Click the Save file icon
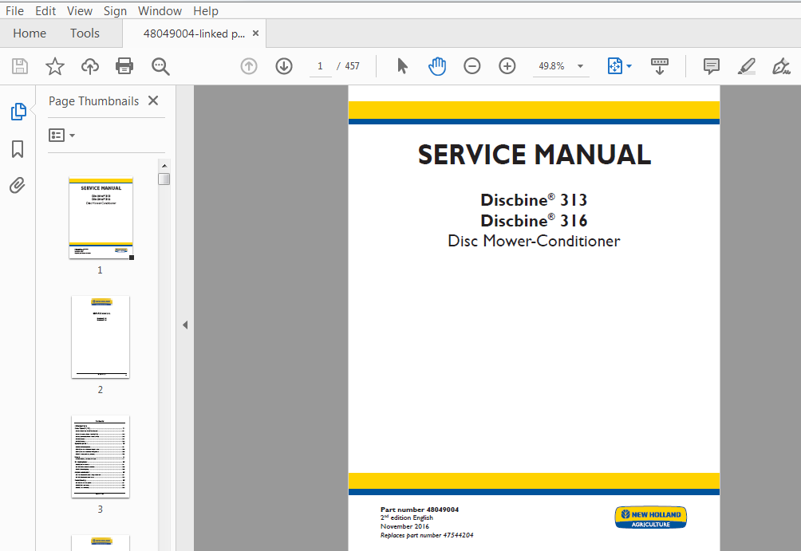Screen dimensions: 801x551 coord(20,66)
